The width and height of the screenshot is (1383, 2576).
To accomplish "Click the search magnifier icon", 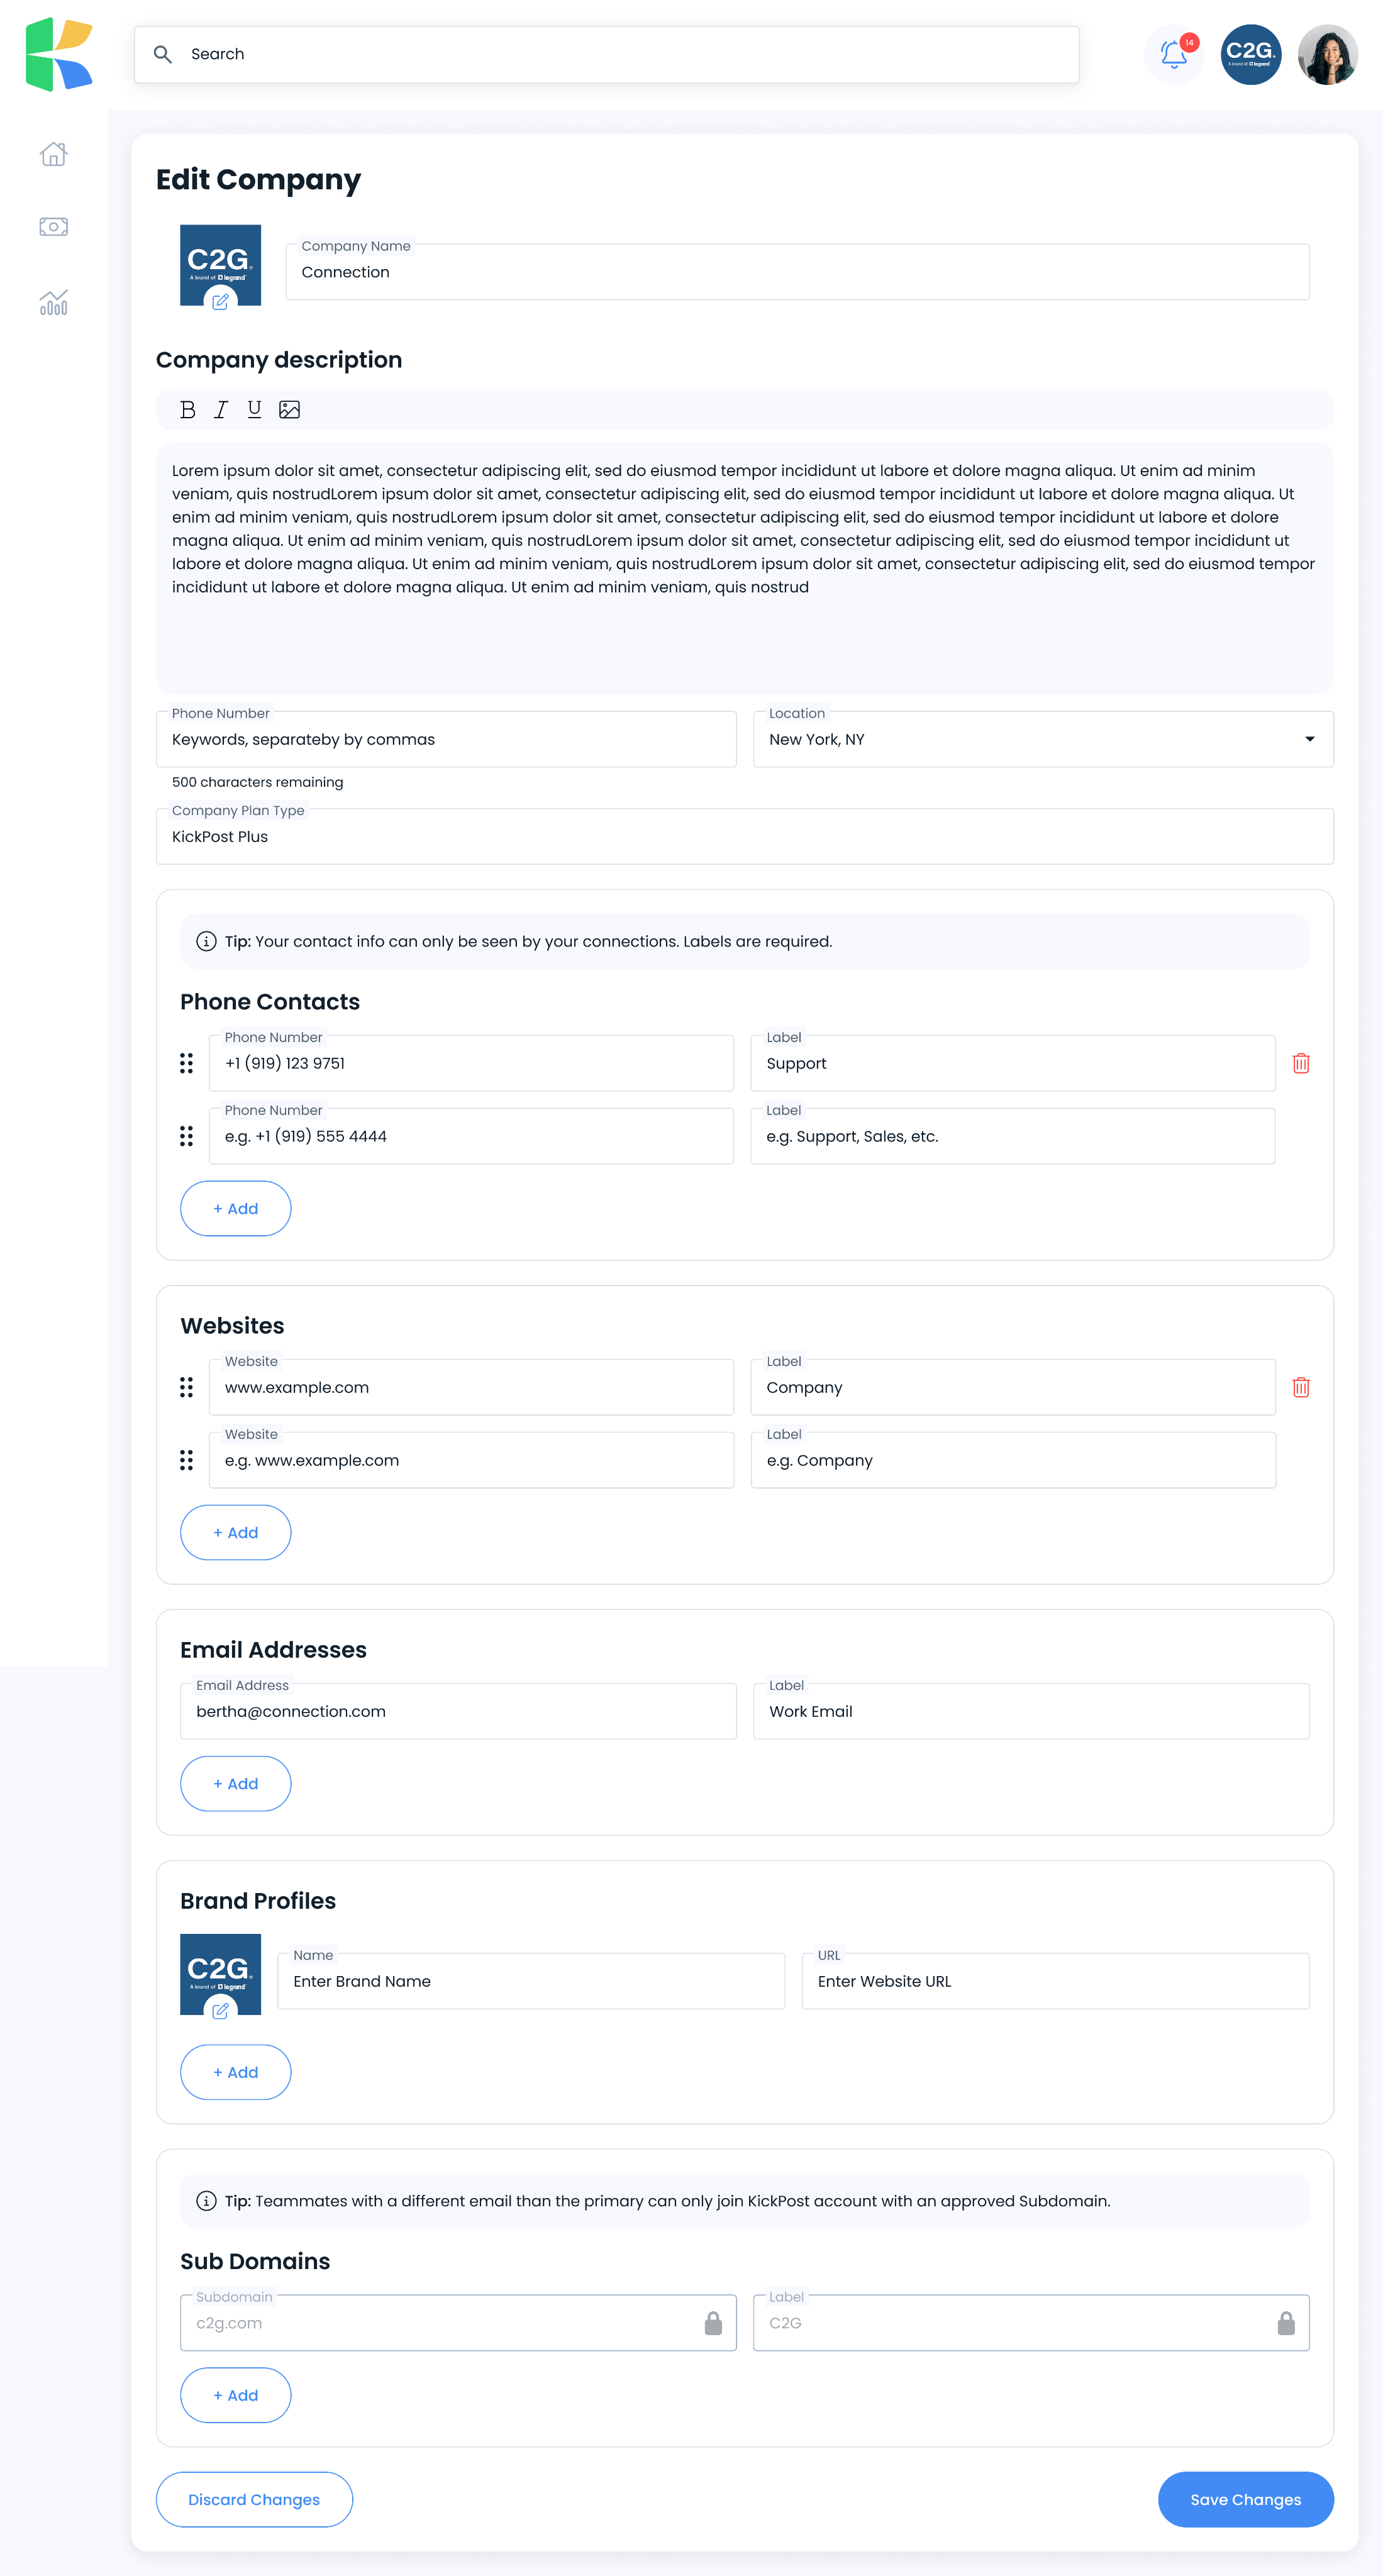I will (x=163, y=54).
